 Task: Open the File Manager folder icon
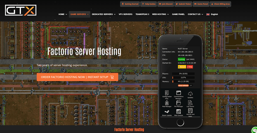pos(178,103)
